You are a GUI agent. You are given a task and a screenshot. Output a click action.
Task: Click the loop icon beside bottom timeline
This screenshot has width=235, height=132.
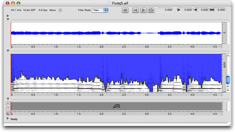click(x=8, y=114)
